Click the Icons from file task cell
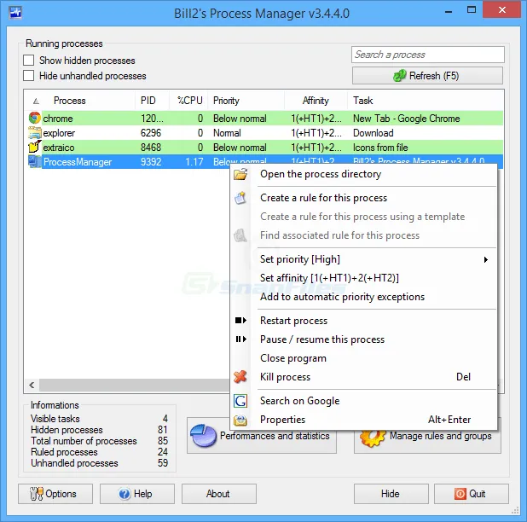 point(380,148)
